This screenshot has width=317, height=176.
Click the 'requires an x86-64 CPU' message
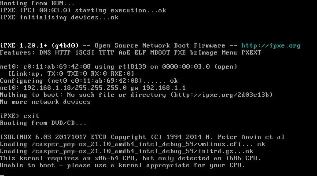click(97, 158)
